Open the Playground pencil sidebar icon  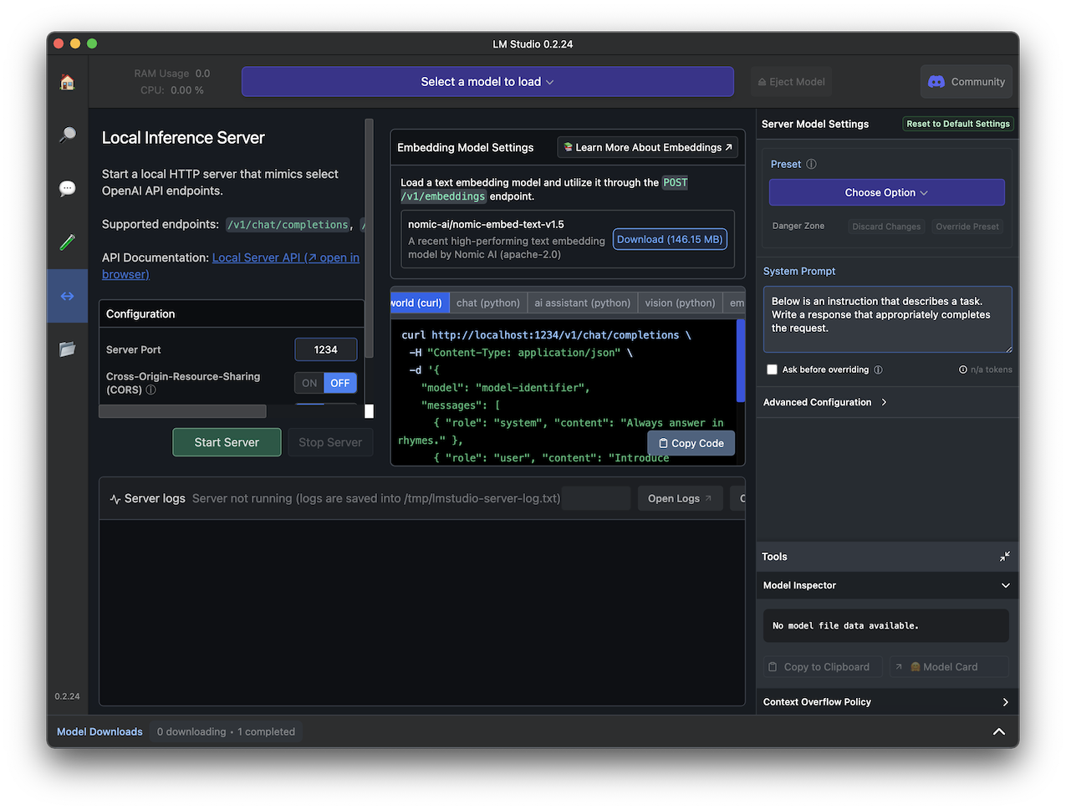[68, 242]
